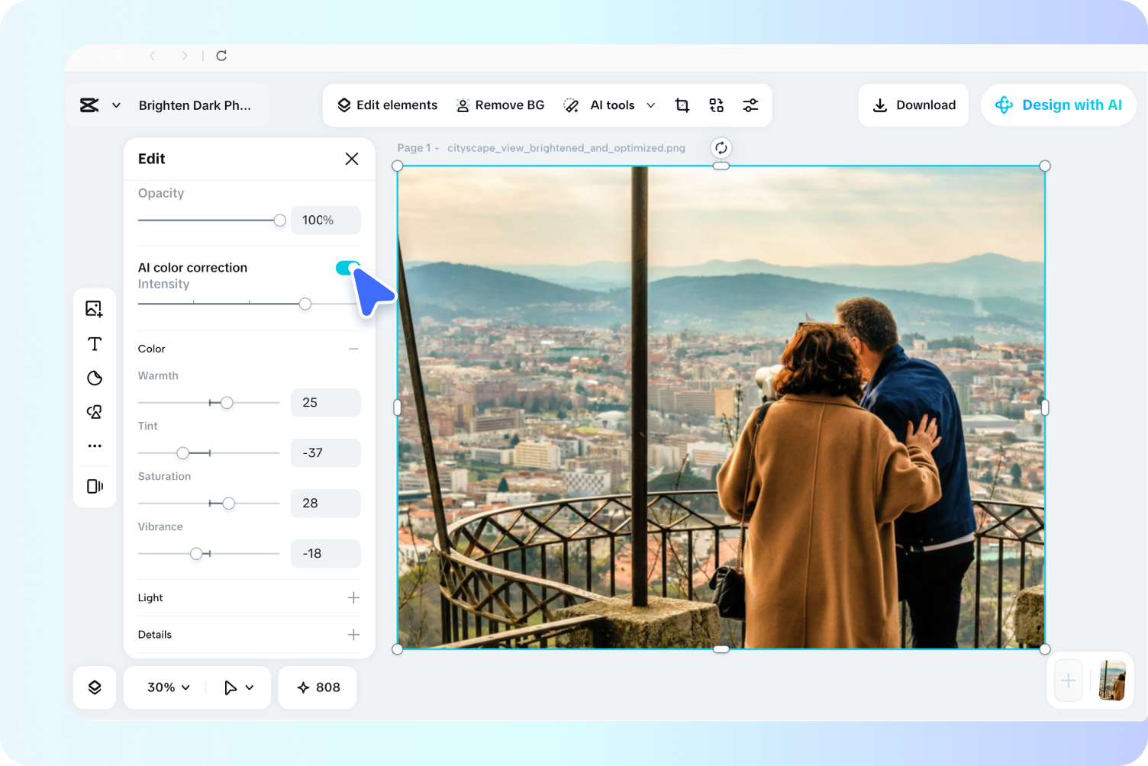
Task: Disable AI color correction
Action: [347, 268]
